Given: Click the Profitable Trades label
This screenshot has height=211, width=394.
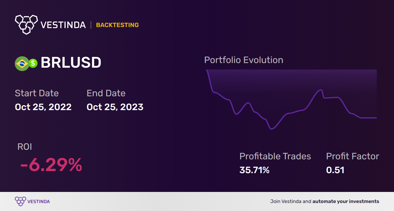Looking at the screenshot, I should [275, 156].
